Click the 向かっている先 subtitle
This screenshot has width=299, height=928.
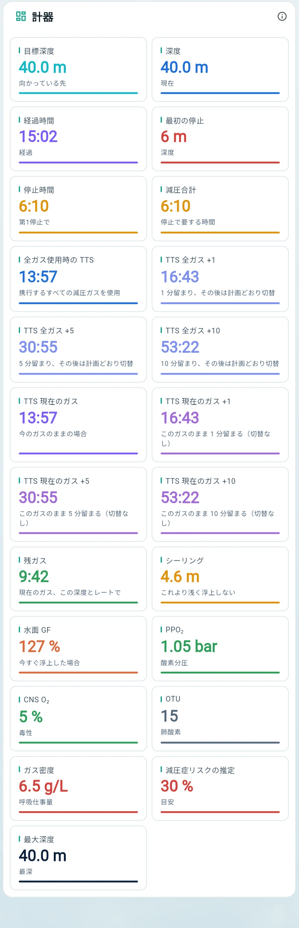pos(43,83)
